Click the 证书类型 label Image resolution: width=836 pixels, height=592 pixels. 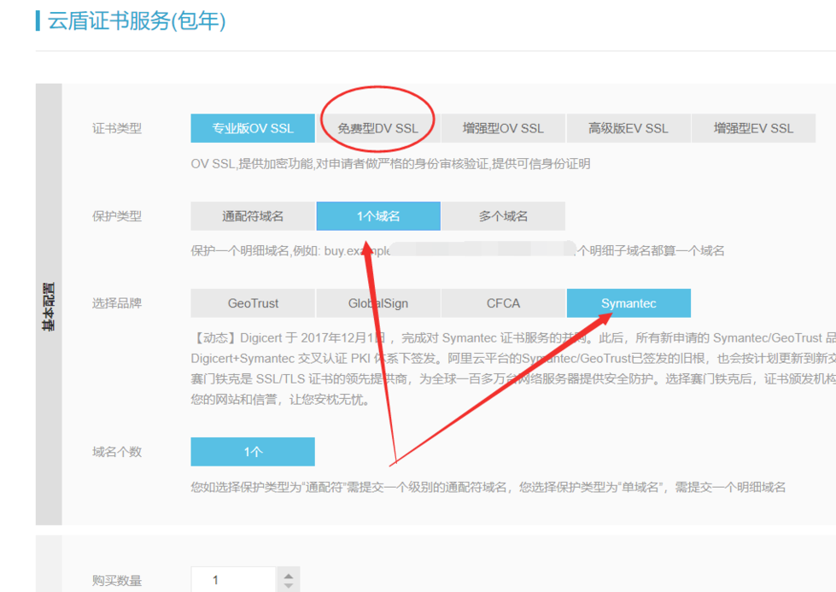click(117, 128)
